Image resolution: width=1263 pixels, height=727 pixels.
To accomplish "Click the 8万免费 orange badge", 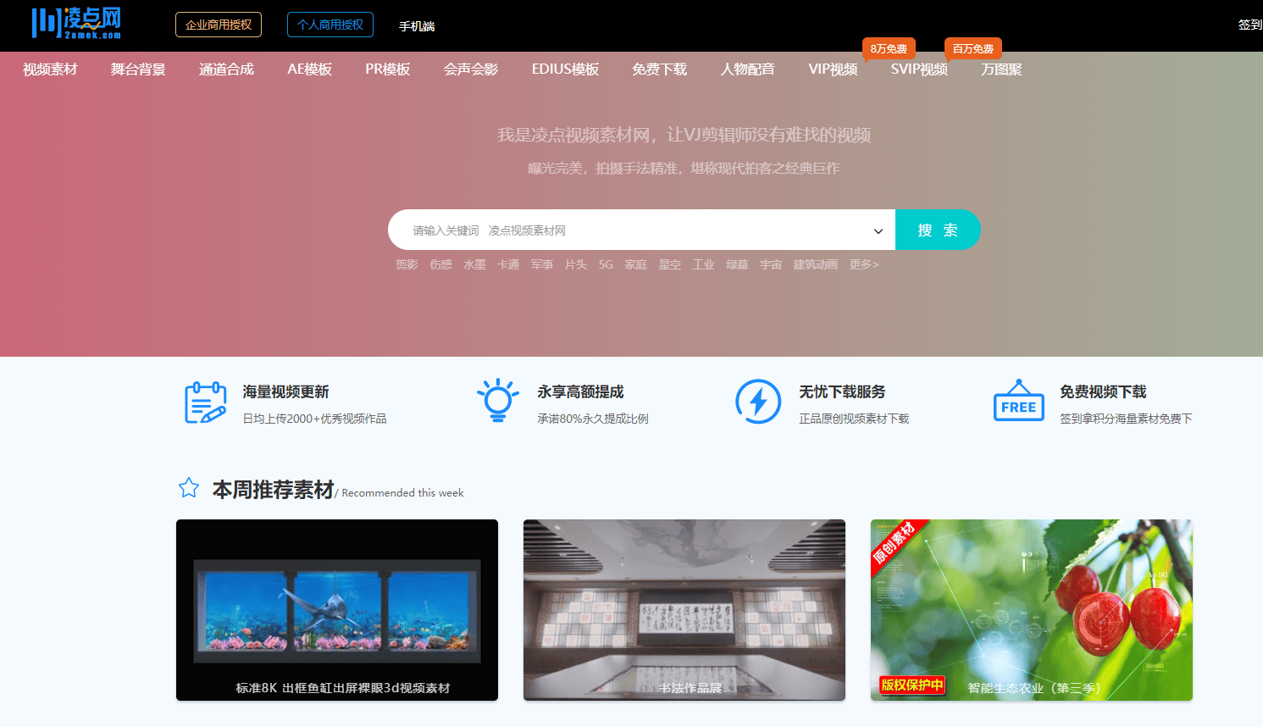I will [889, 48].
